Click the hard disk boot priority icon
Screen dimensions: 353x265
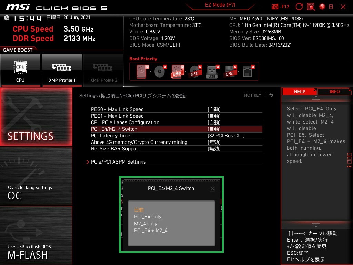(x=142, y=71)
